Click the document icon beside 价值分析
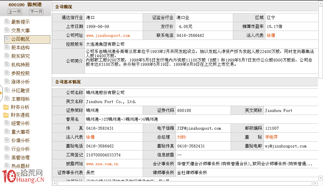Viewport: 323px width, 186px height. tap(7, 140)
